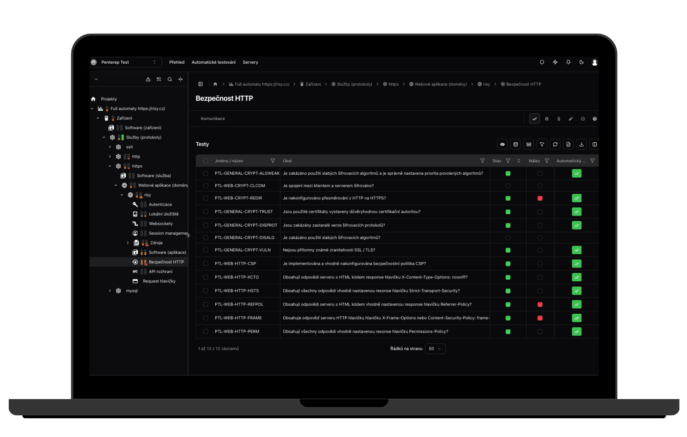This screenshot has width=687, height=437.
Task: Open the Automatické testování menu
Action: (x=213, y=62)
